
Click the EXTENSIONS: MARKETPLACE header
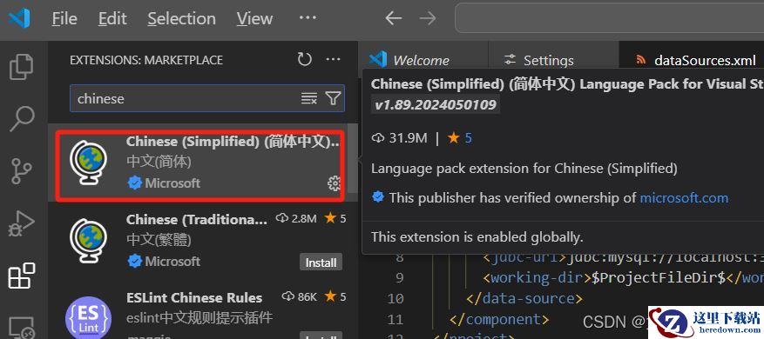click(x=146, y=60)
